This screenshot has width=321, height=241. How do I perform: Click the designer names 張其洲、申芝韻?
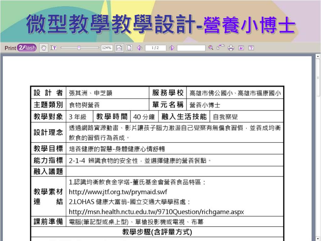click(91, 93)
